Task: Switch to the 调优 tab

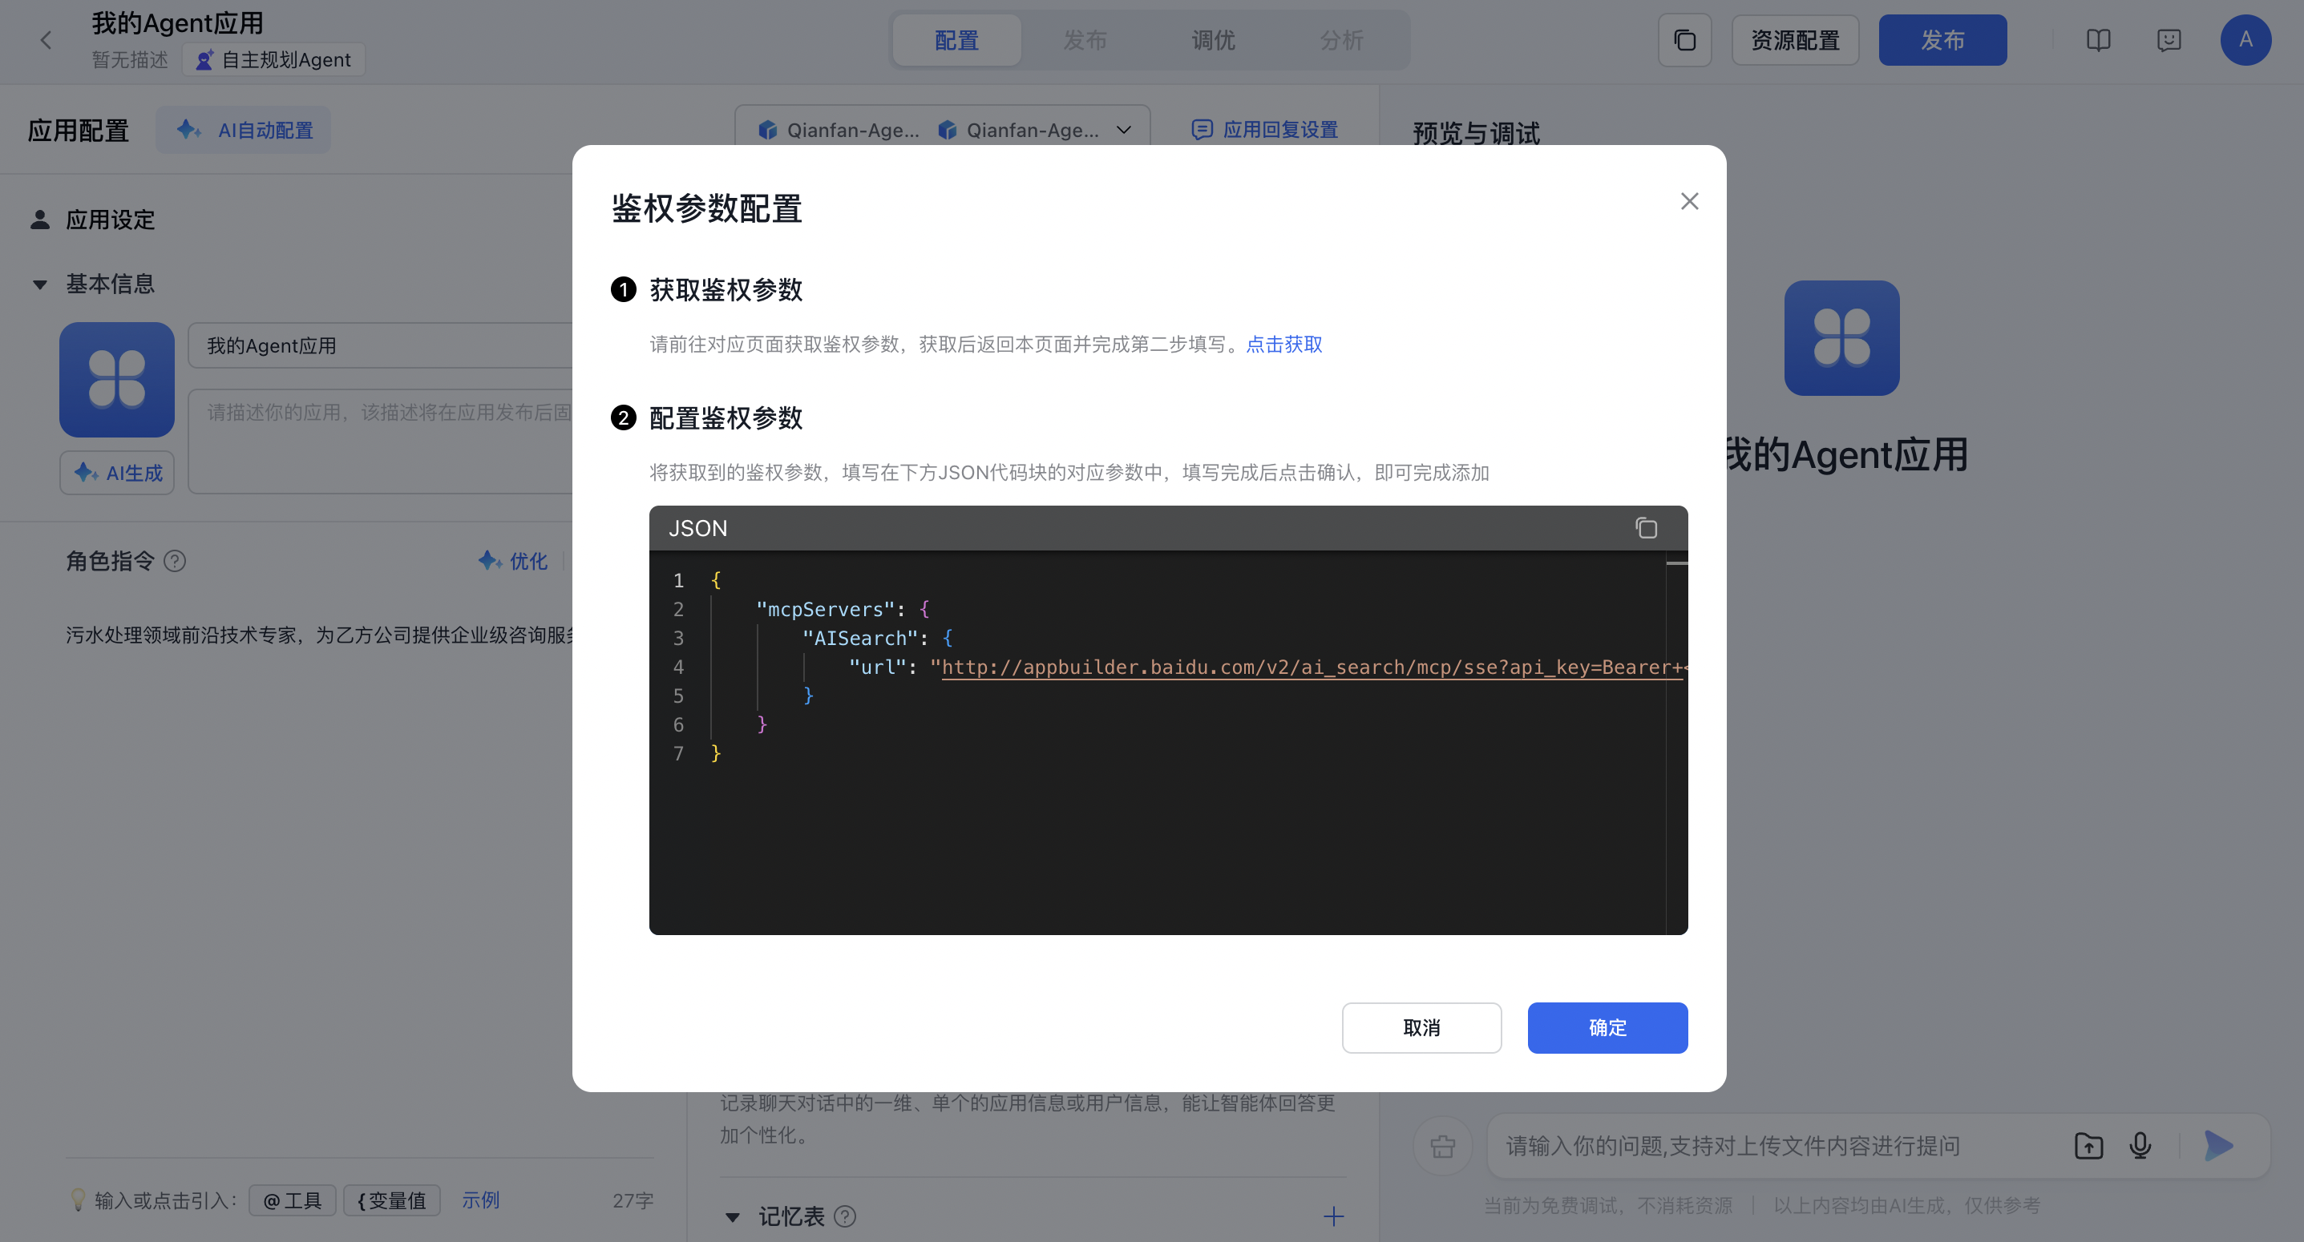Action: click(1213, 40)
